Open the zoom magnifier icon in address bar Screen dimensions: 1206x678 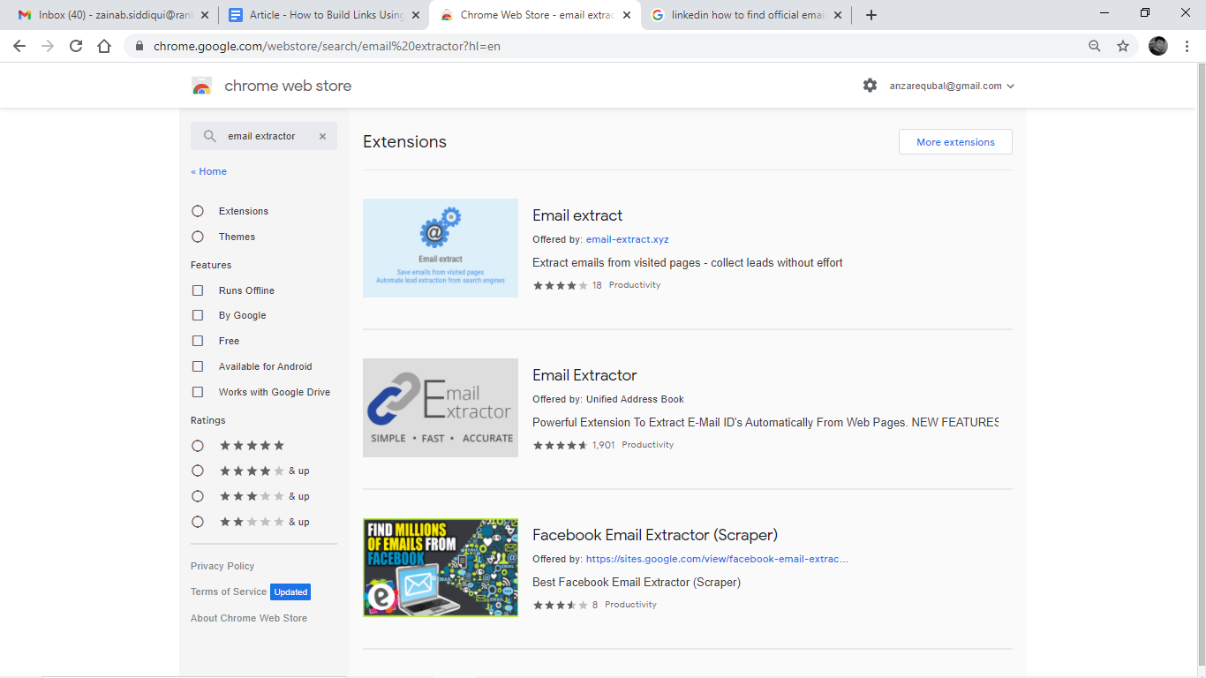point(1095,46)
